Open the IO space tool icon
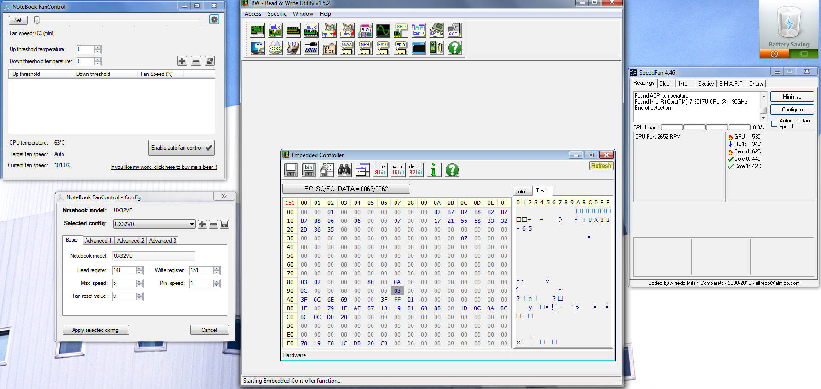This screenshot has width=821, height=389. click(x=329, y=30)
